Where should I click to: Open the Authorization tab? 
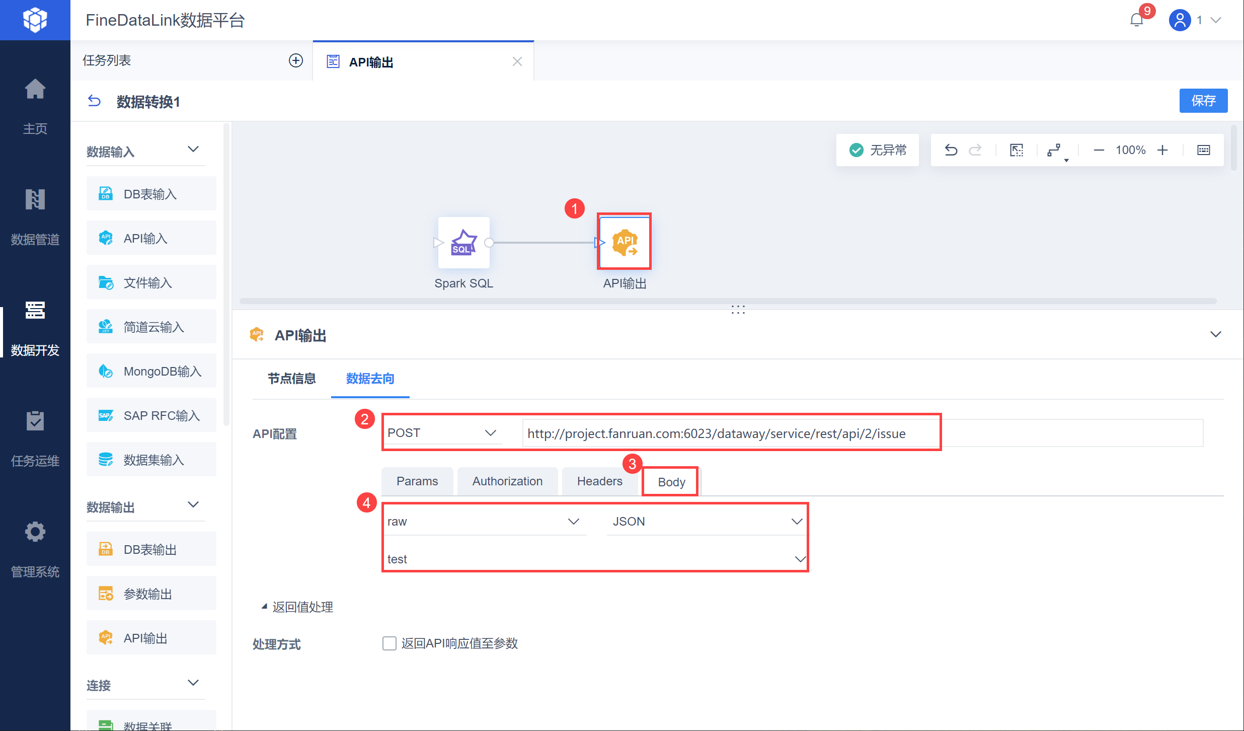coord(507,481)
